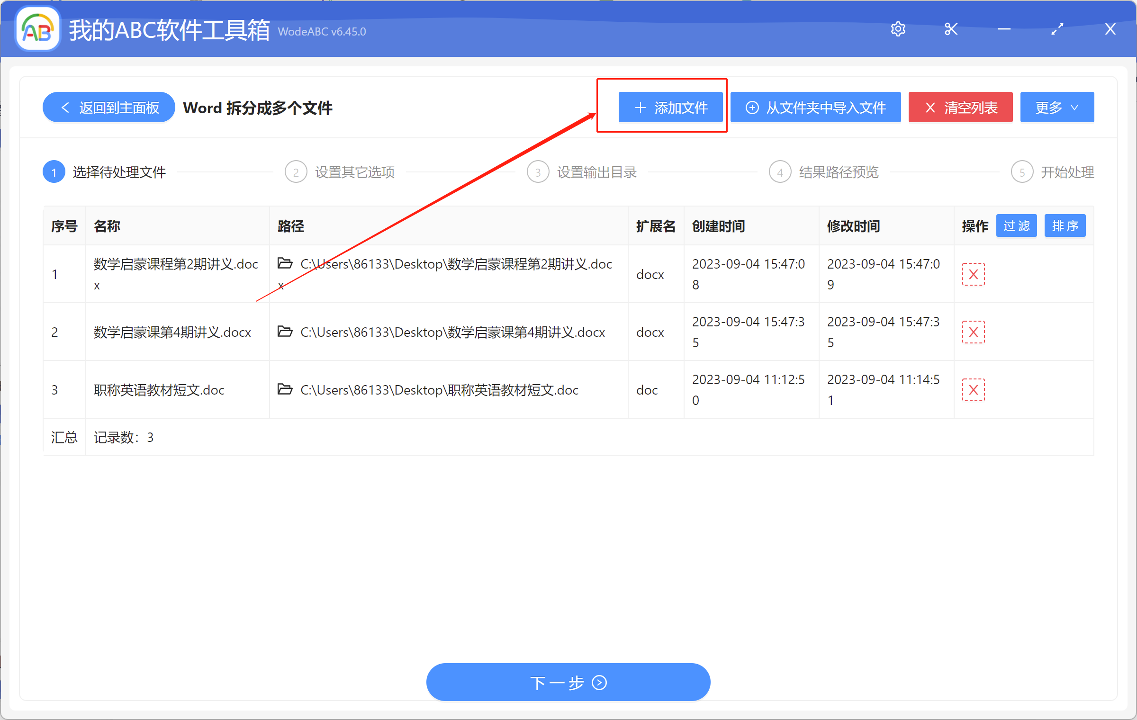This screenshot has height=720, width=1137.
Task: Click step indicator circle 4 结果路径预览
Action: tap(780, 171)
